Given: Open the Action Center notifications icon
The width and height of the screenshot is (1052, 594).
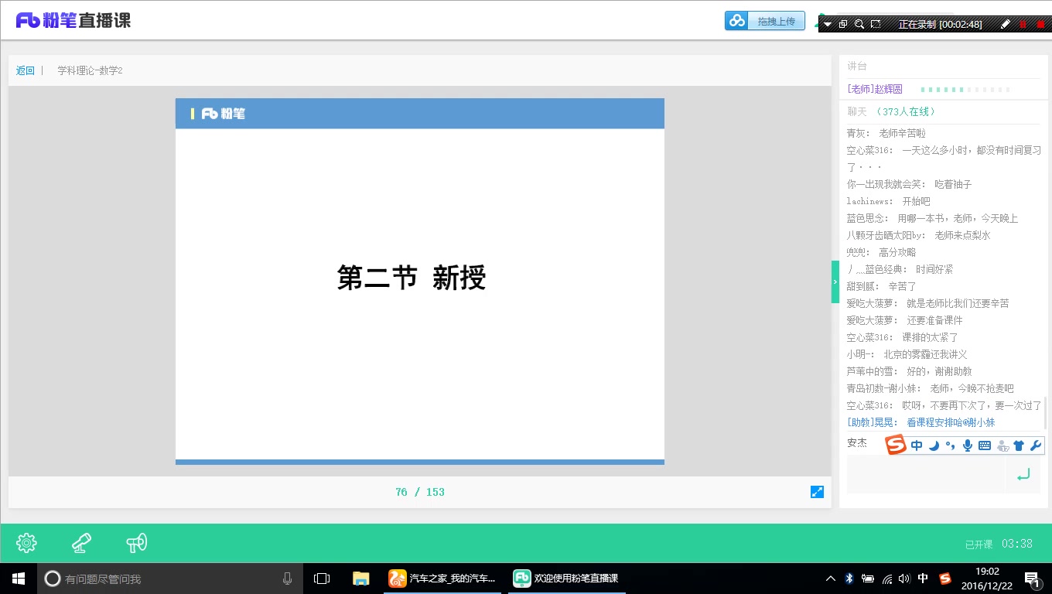Looking at the screenshot, I should click(x=1033, y=579).
